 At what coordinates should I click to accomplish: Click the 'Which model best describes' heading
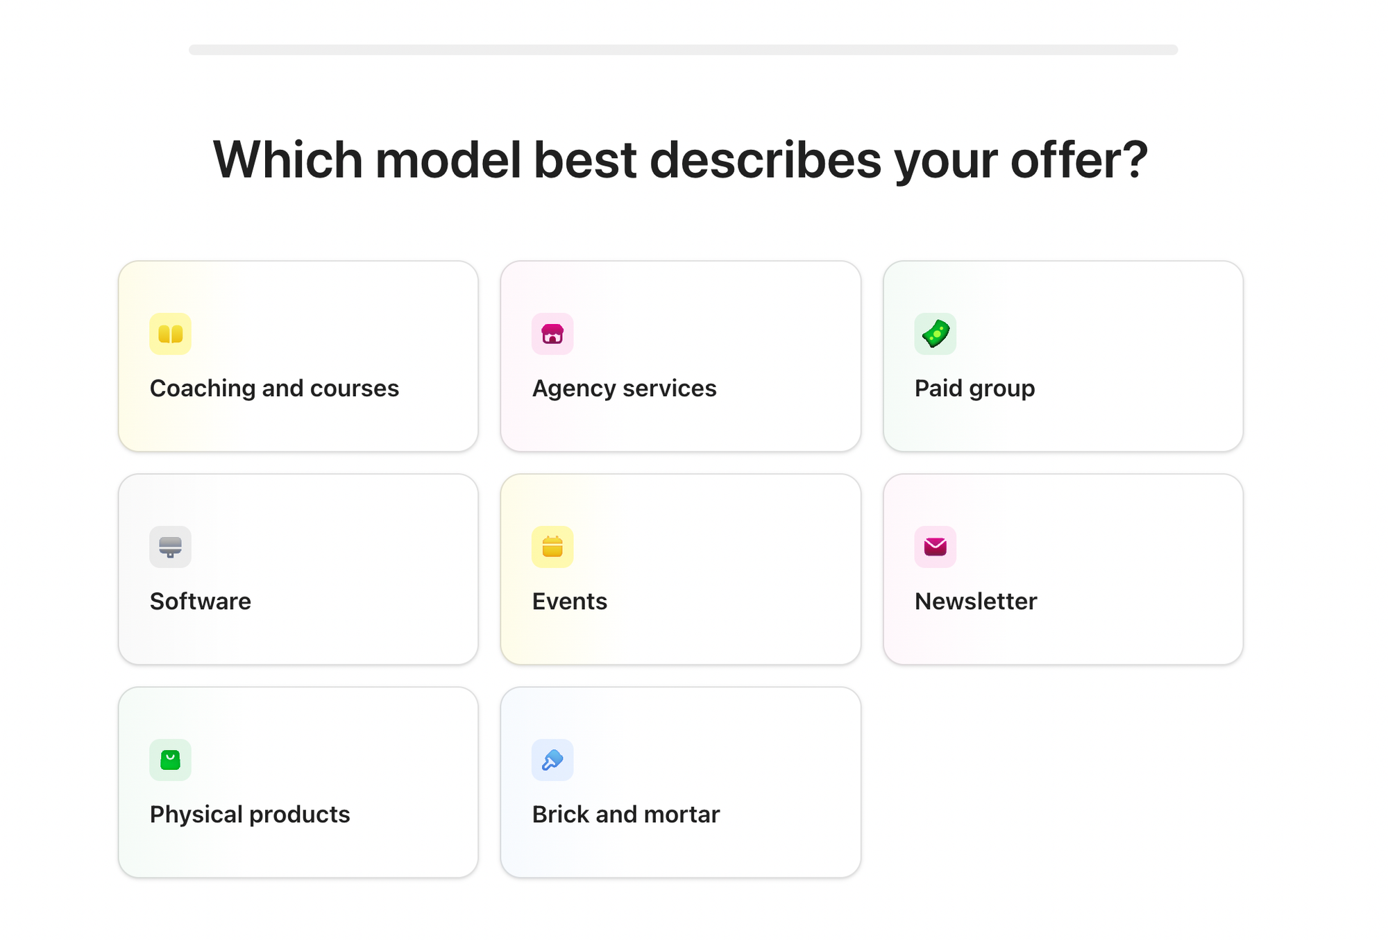(680, 160)
